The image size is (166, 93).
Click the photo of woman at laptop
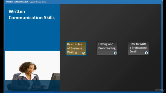(x=32, y=71)
